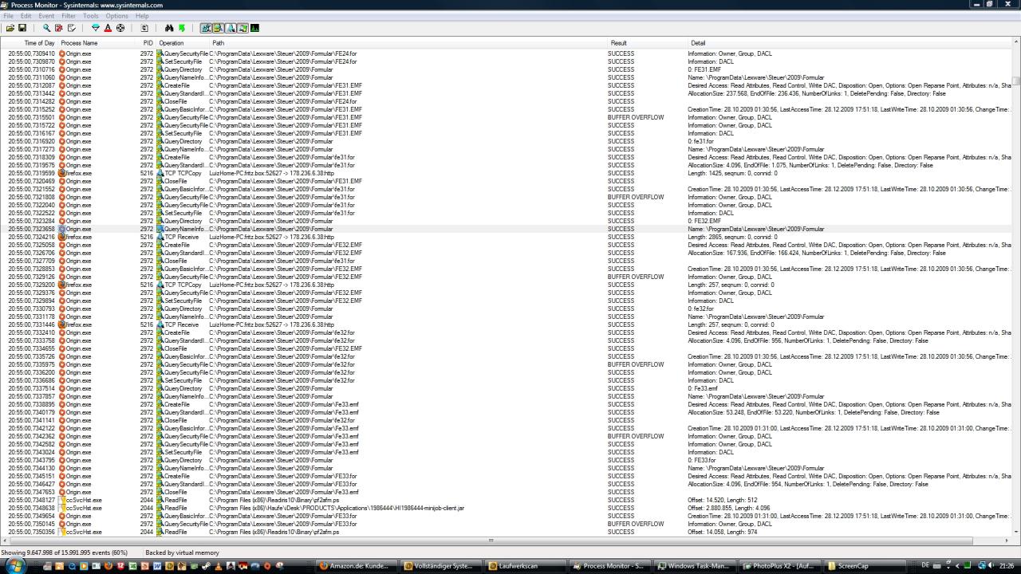
Task: Open the Help menu
Action: 142,16
